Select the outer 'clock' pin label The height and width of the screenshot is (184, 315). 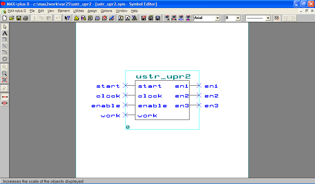coord(108,96)
